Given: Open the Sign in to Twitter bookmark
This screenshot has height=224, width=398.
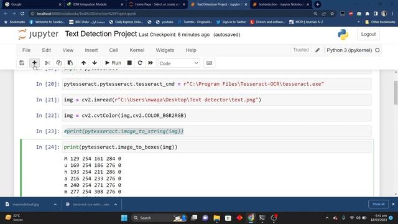Looking at the screenshot, I should pyautogui.click(x=231, y=22).
